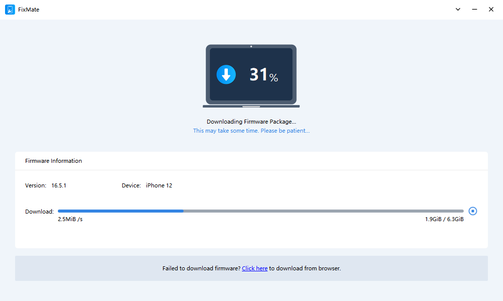
Task: Click the blue download arrow icon on the laptop
Action: [x=226, y=74]
